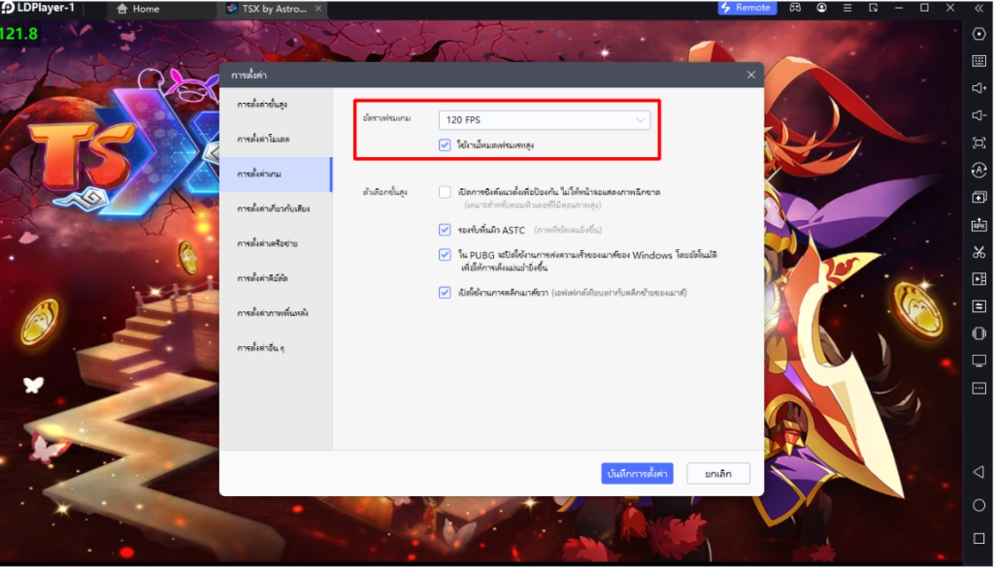994x567 pixels.
Task: Toggle the PUBG mouse acceleration checkbox
Action: (x=445, y=255)
